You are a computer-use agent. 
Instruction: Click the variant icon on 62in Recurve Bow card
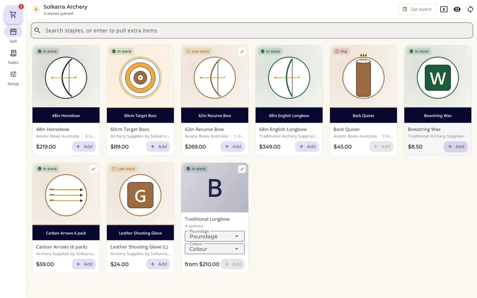pyautogui.click(x=242, y=52)
